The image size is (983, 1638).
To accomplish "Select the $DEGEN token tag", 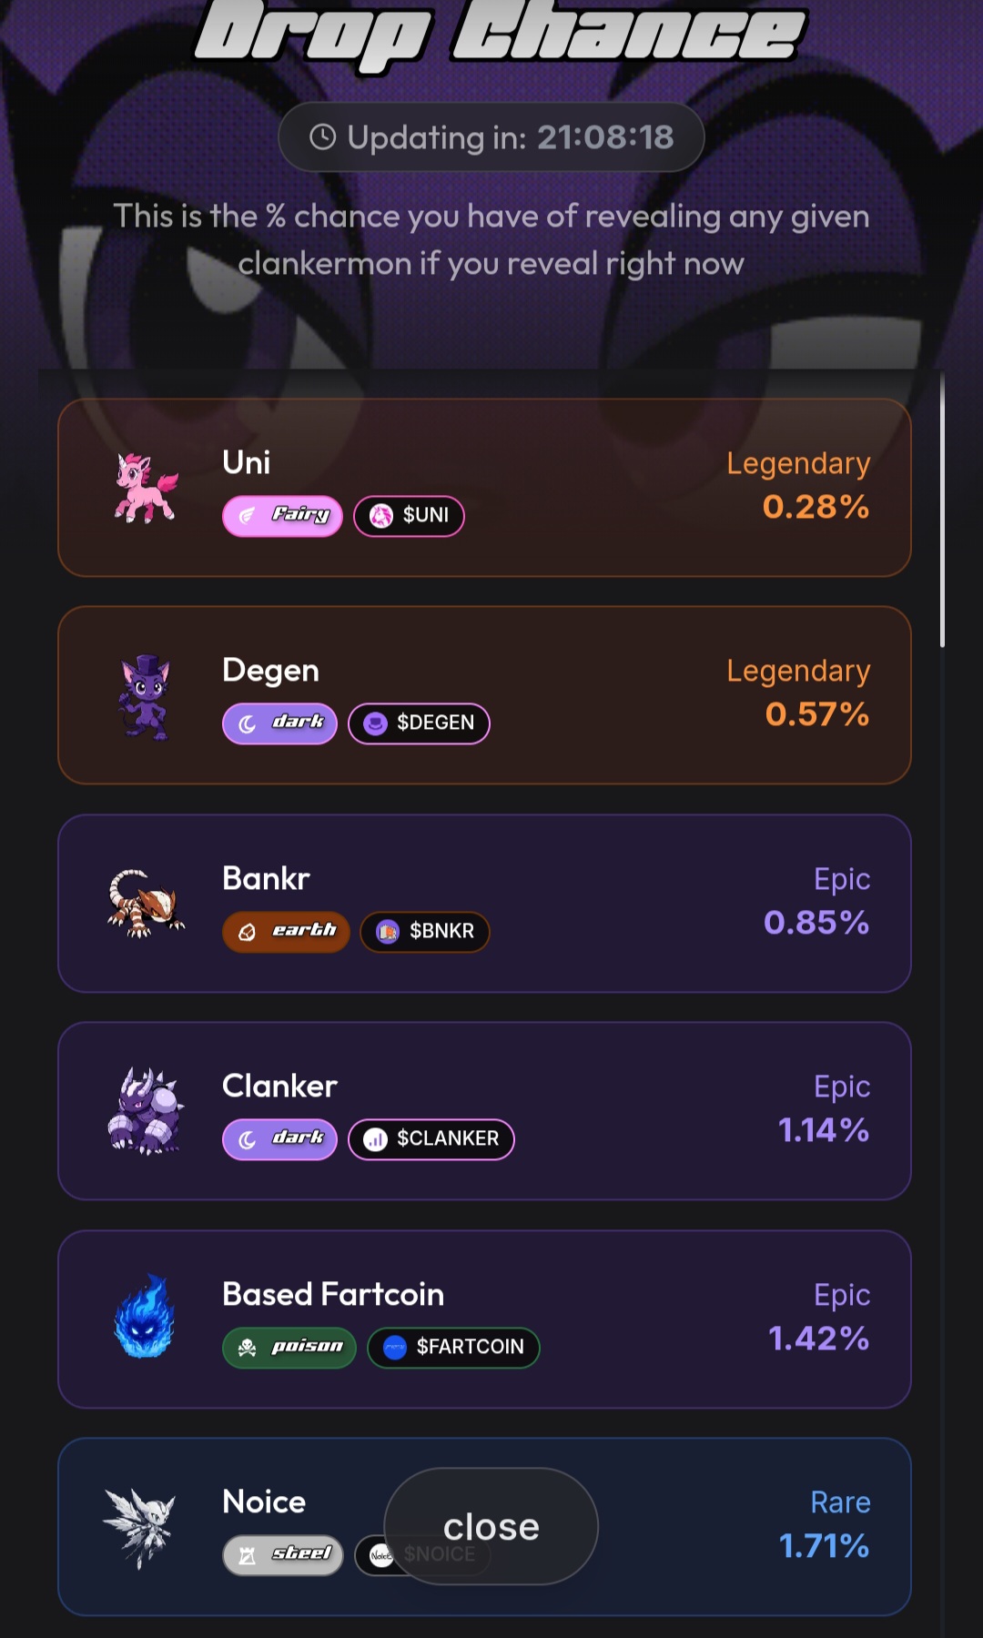I will click(419, 723).
